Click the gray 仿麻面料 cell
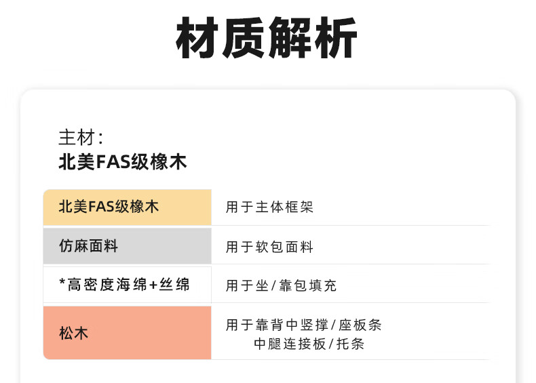This screenshot has width=536, height=383. tap(127, 246)
